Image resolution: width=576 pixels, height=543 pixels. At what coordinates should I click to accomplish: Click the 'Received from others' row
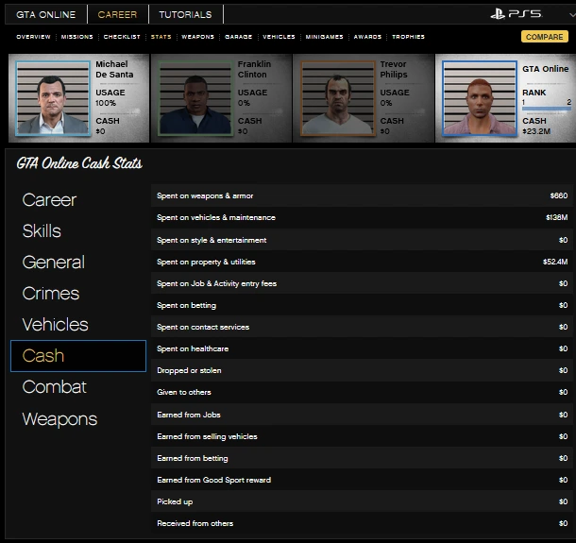[x=362, y=523]
